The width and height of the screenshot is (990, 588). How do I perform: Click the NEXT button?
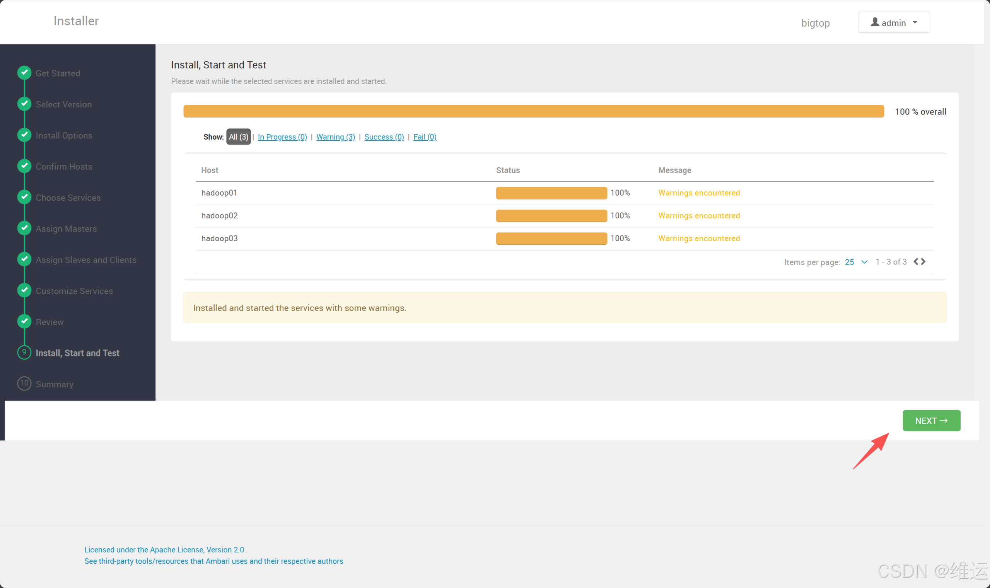931,420
